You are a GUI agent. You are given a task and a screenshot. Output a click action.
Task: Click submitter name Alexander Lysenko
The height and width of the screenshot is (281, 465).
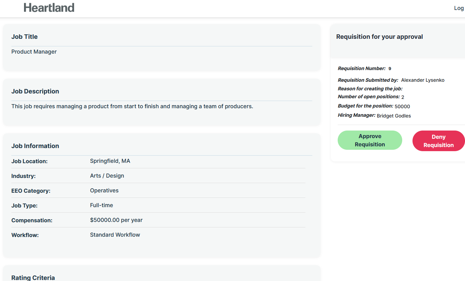tap(423, 80)
